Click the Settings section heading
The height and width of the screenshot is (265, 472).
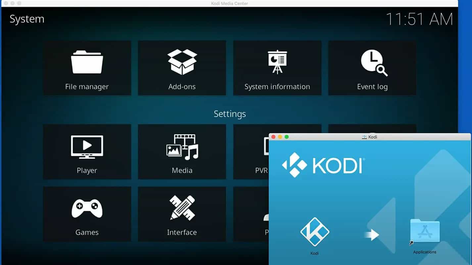pyautogui.click(x=230, y=114)
